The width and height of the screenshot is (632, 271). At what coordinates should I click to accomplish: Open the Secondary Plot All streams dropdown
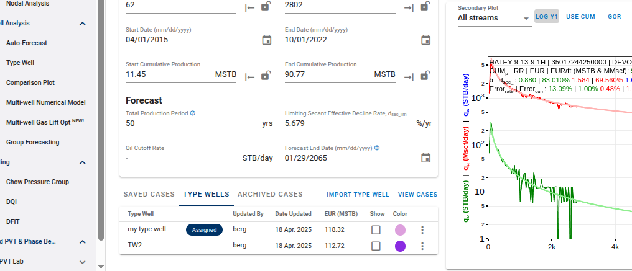point(494,18)
